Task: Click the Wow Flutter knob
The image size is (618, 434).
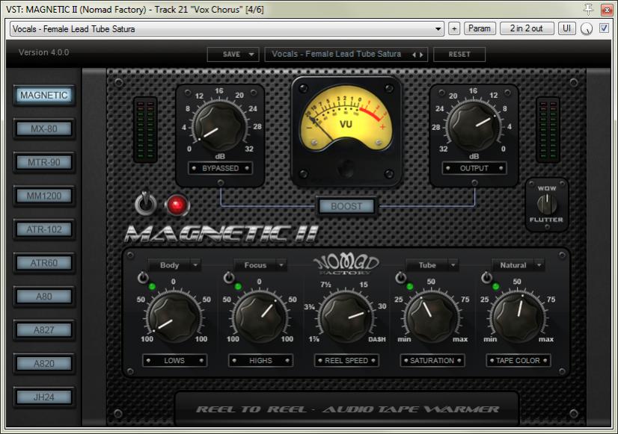Action: pos(547,204)
